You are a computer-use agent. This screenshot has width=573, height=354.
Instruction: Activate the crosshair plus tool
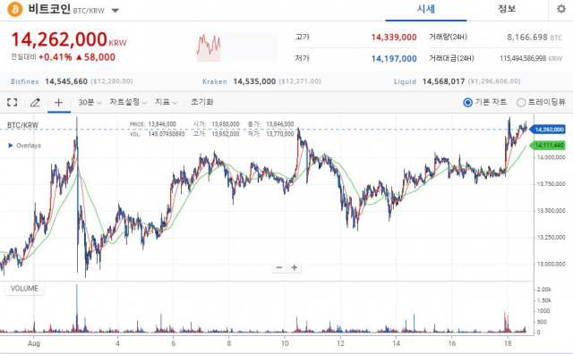pyautogui.click(x=58, y=102)
